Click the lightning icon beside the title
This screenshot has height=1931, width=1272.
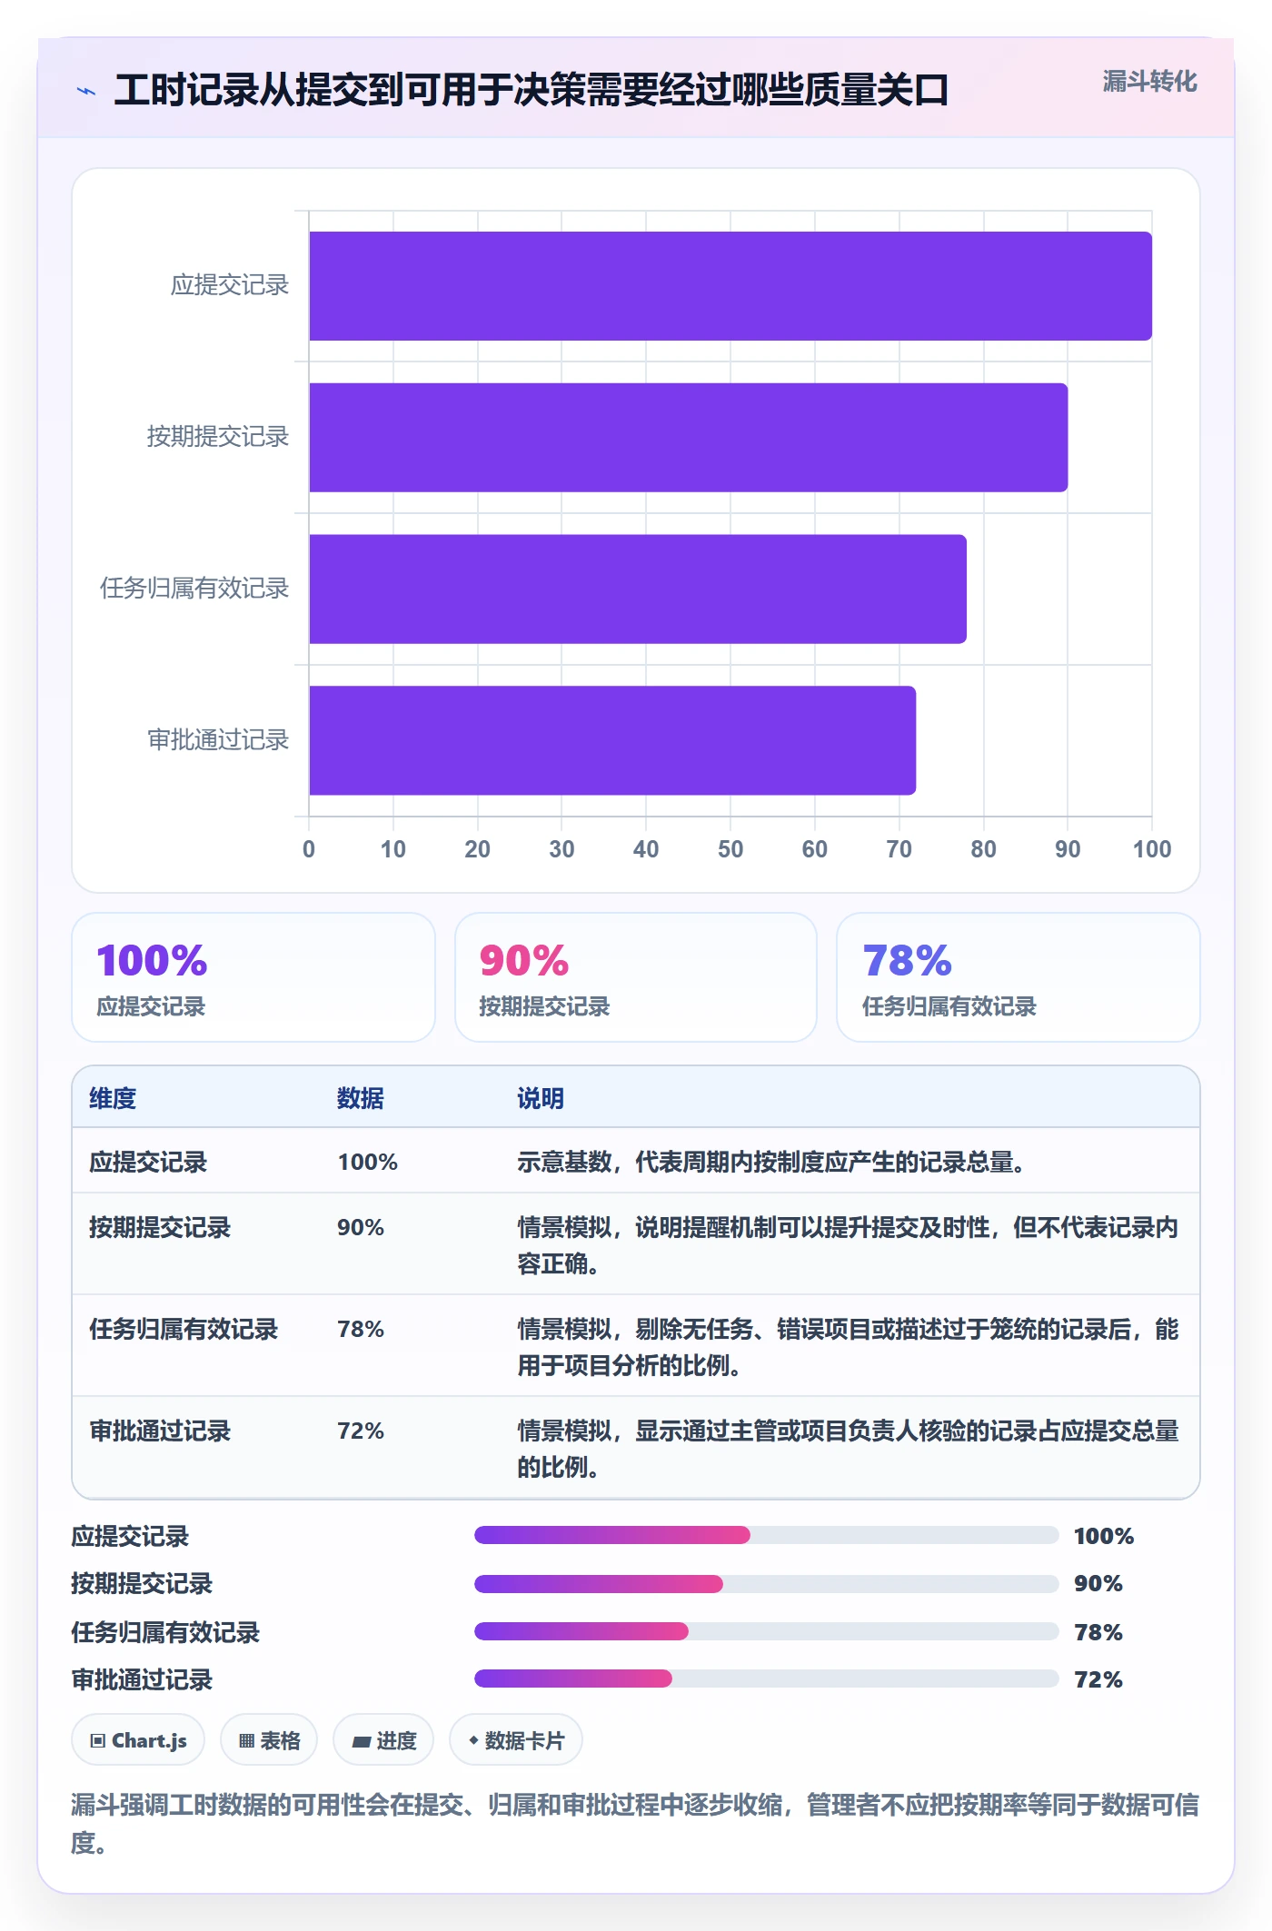(x=86, y=91)
